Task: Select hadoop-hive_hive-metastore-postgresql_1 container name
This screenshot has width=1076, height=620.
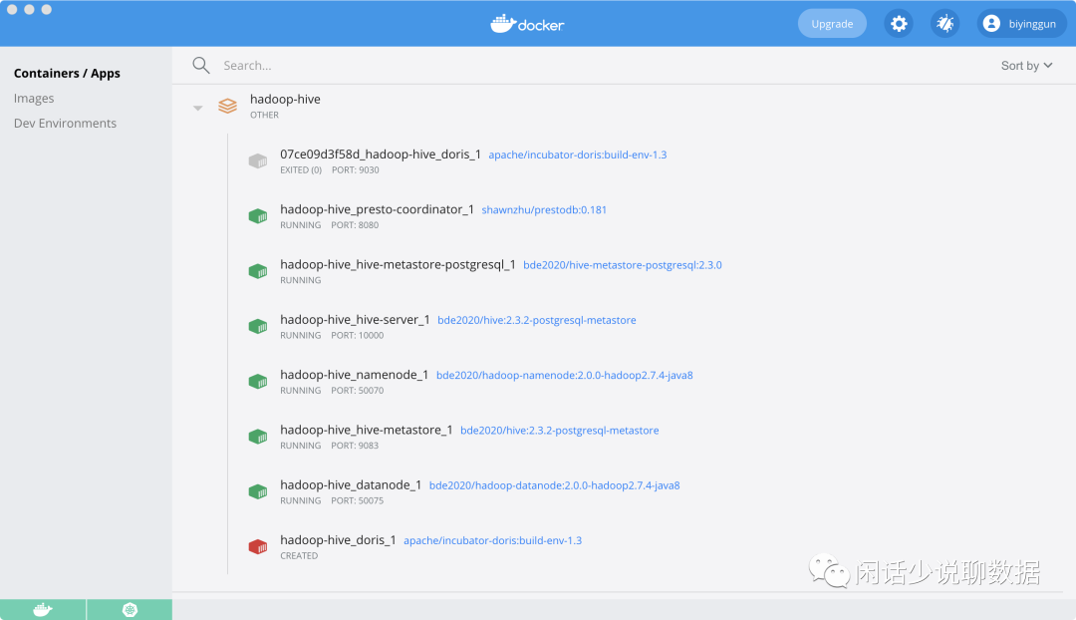Action: point(398,264)
